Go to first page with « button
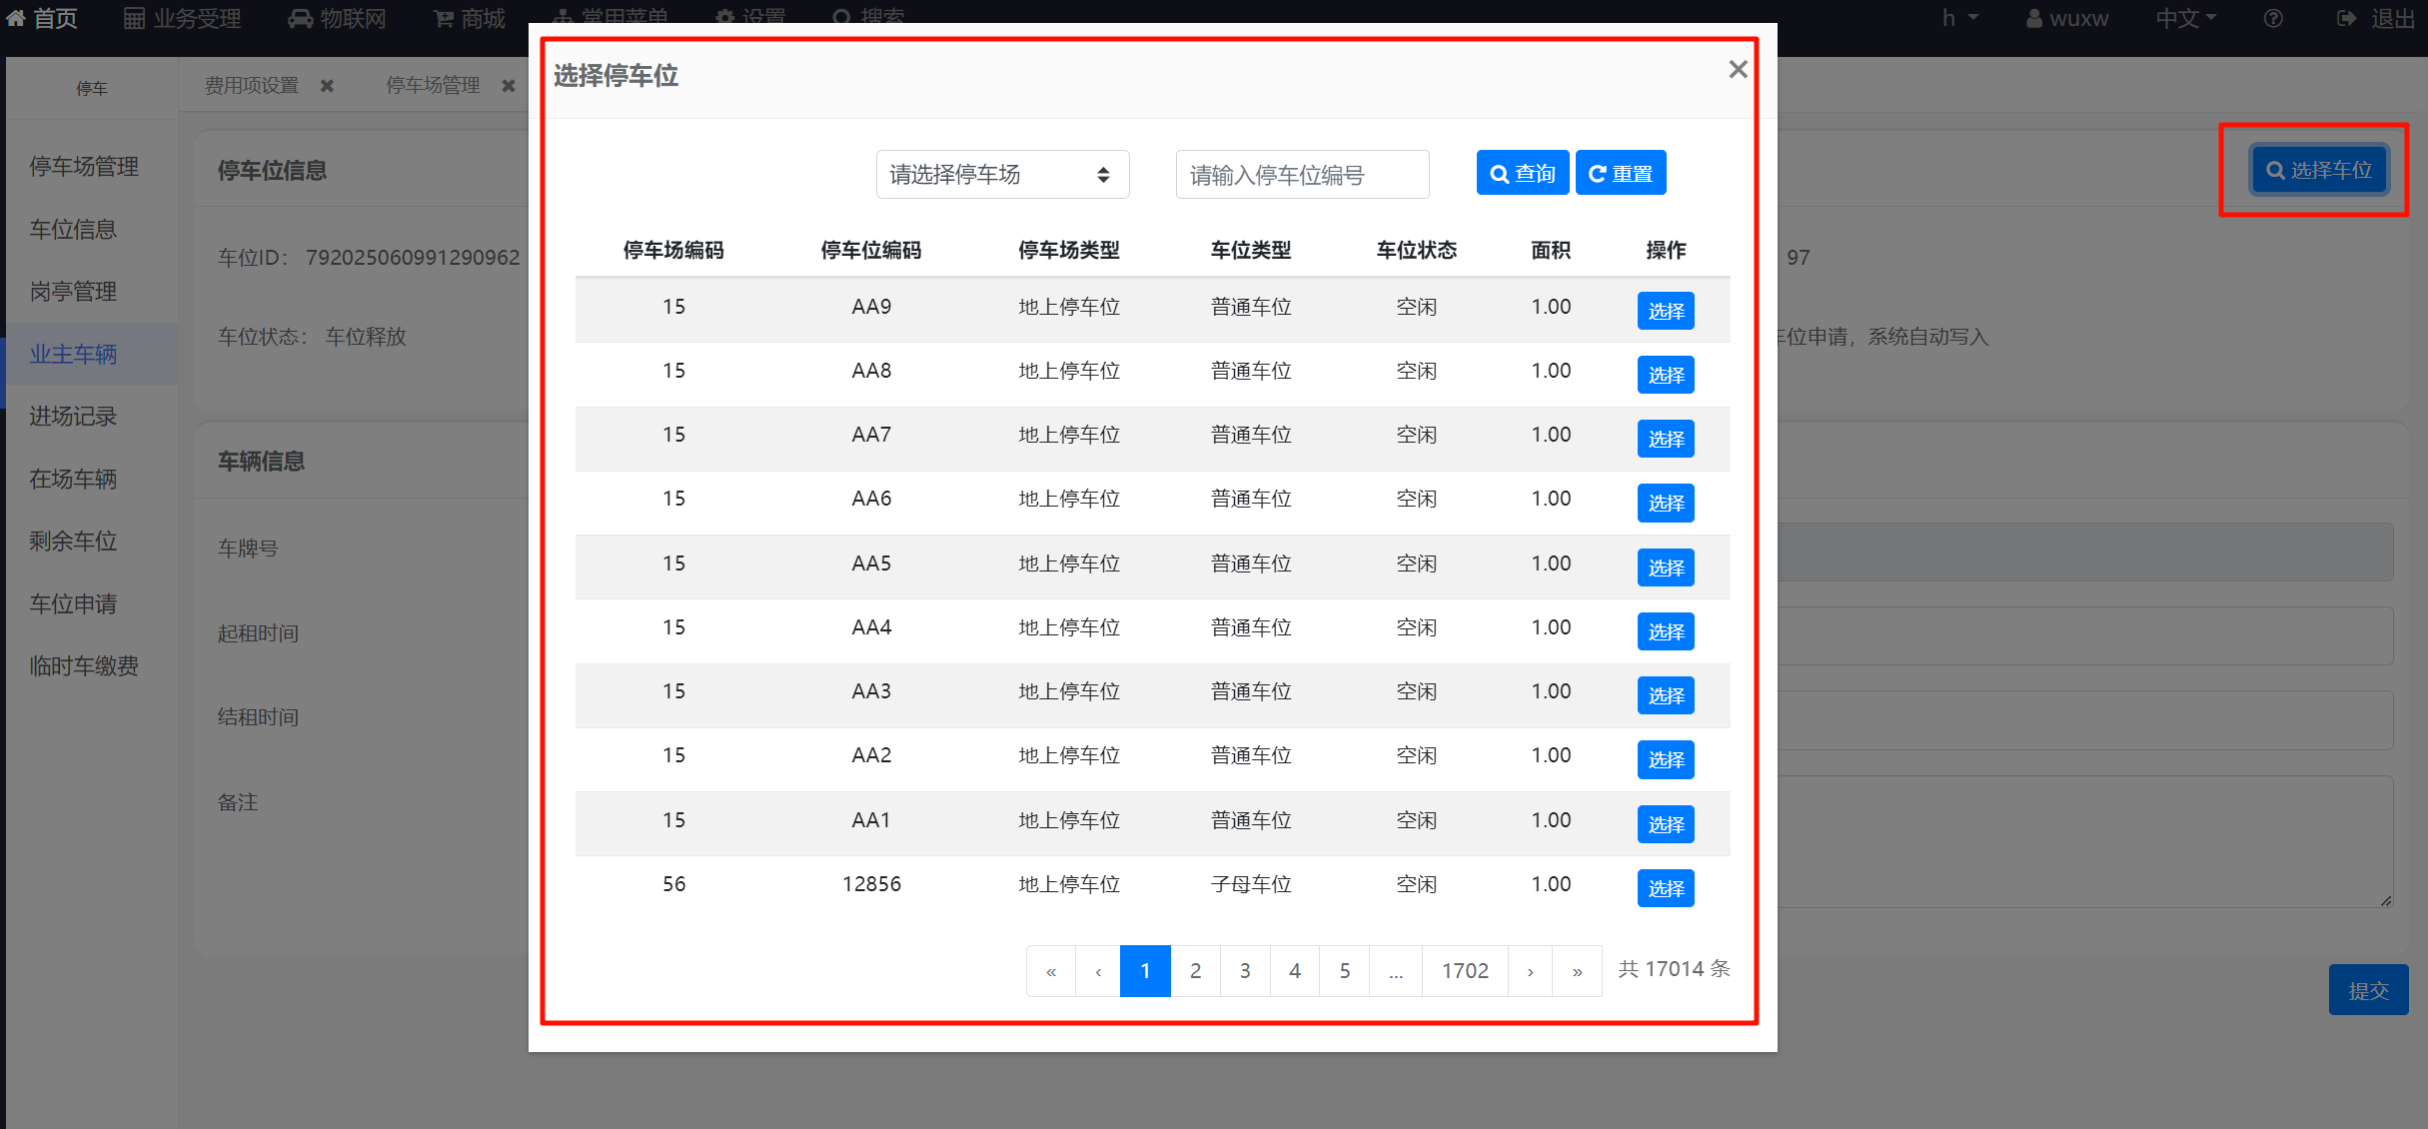This screenshot has width=2428, height=1129. tap(1051, 971)
